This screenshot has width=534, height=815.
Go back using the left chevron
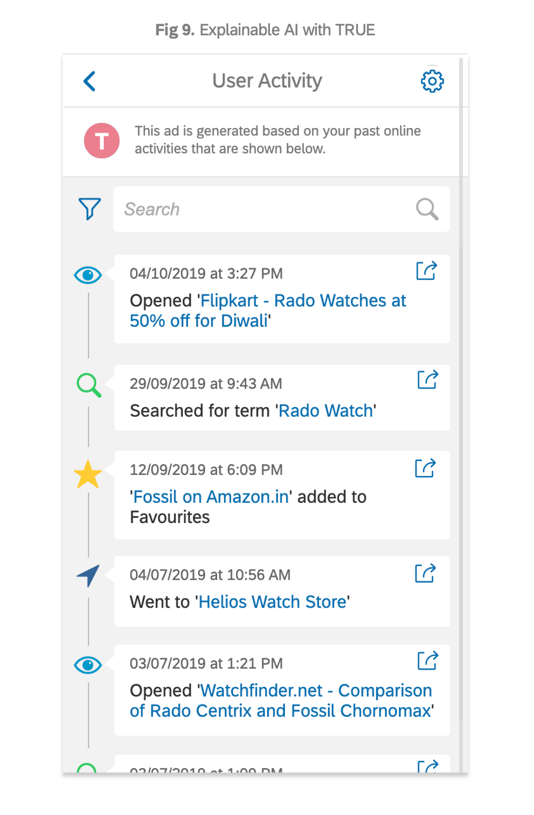[90, 81]
